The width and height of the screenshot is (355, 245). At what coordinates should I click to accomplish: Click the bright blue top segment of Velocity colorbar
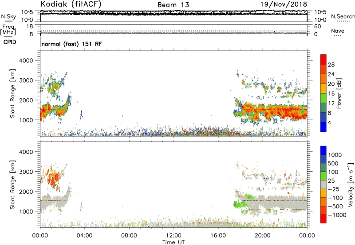point(323,150)
